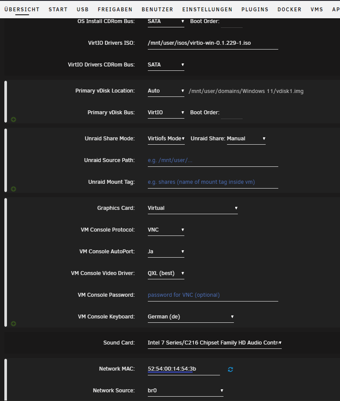The image size is (340, 401).
Task: Go to the EINSTELLUNGEN tab
Action: click(x=207, y=10)
